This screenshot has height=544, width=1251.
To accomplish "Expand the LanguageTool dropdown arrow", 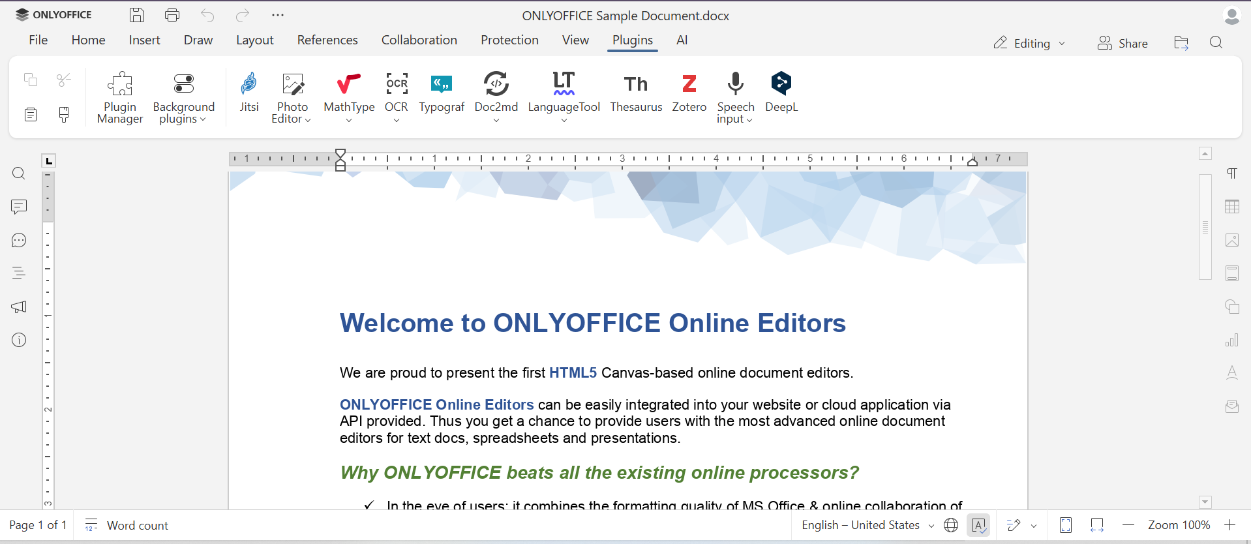I will click(564, 120).
